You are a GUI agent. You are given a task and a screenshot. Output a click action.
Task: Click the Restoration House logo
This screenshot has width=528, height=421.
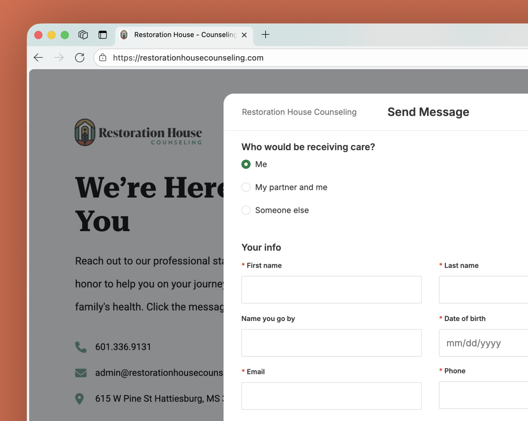(x=138, y=132)
